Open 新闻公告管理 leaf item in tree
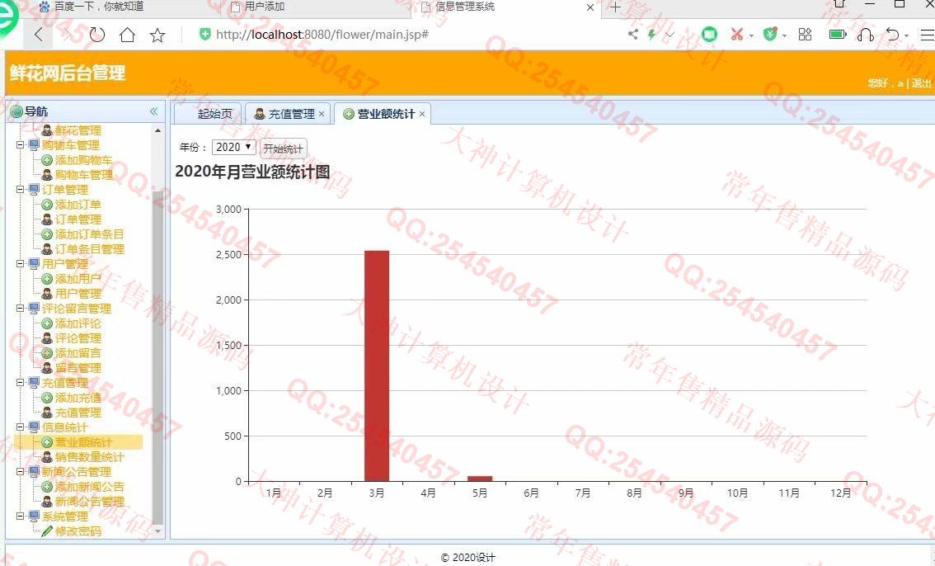 coord(89,502)
